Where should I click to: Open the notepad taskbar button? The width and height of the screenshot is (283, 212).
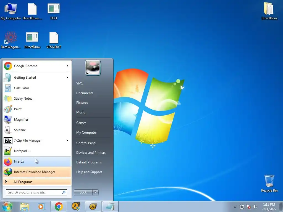tap(110, 206)
